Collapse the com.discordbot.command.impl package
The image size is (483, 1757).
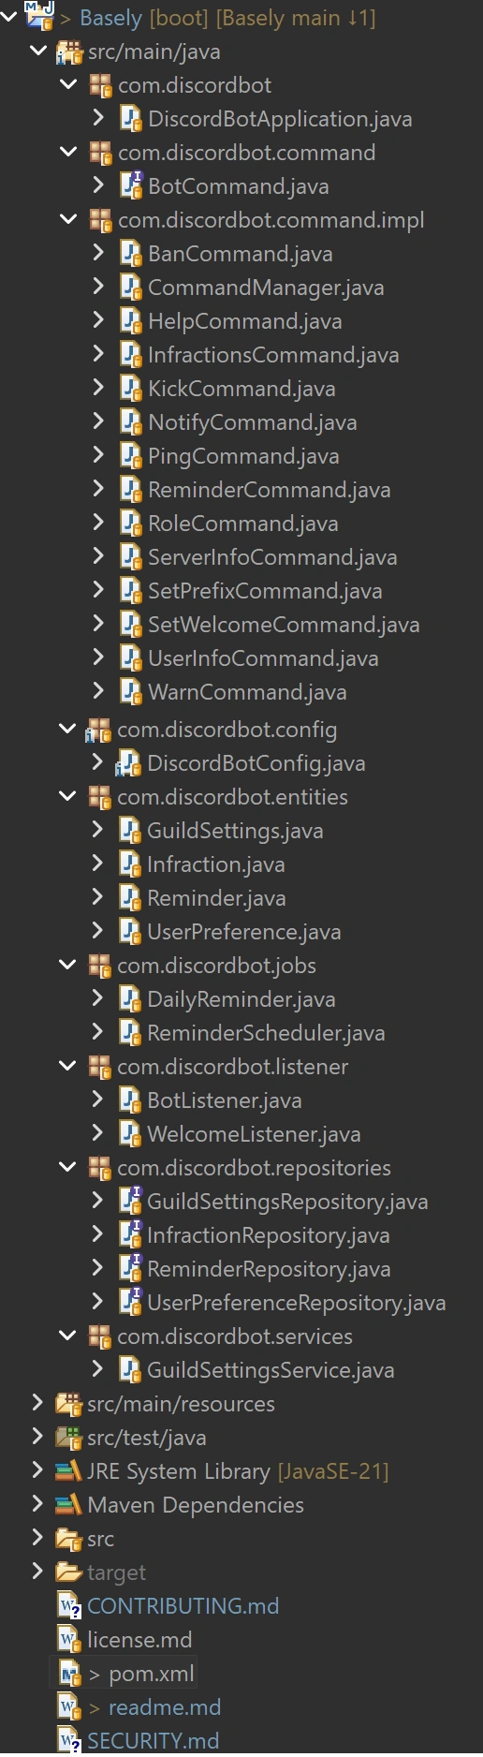(x=68, y=219)
